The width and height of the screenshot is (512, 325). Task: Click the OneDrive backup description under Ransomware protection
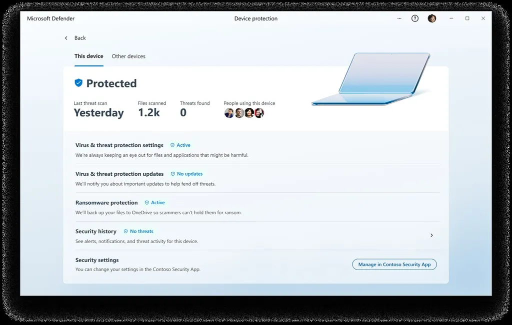158,213
